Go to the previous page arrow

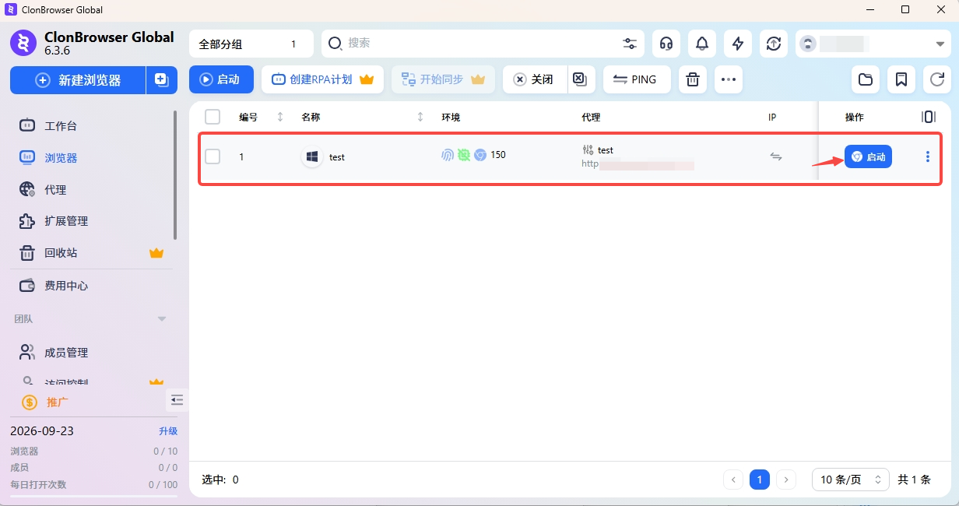pos(733,480)
